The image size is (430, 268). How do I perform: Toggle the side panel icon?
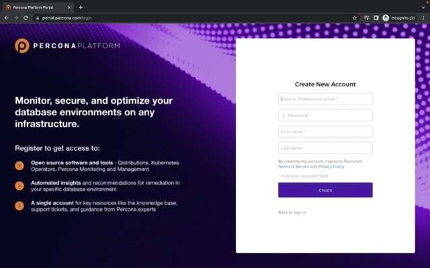[x=376, y=18]
